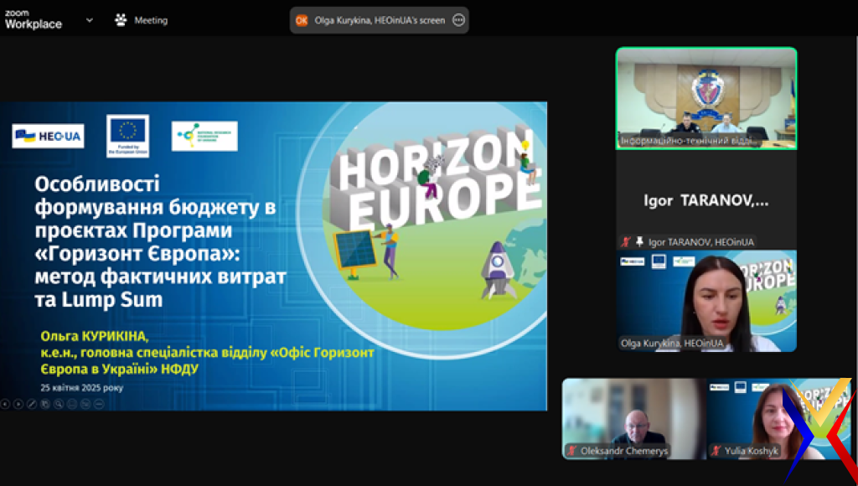858x486 pixels.
Task: Click National Research Foundation logo on slide
Action: pos(204,136)
